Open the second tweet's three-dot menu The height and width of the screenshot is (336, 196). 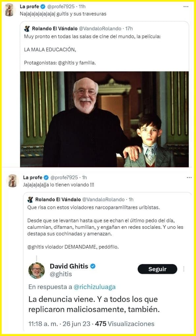(189, 178)
